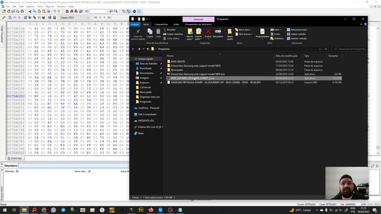Click Hex Workshop cut scissors toolbar icon
This screenshot has width=381, height=214.
[30, 11]
